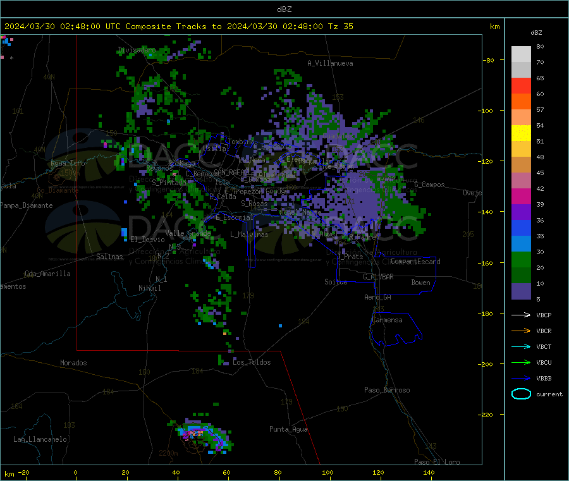Click the 'Salinas' map label

click(x=109, y=257)
